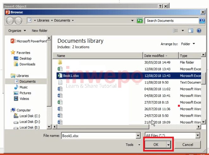Click the search magnifier icon

(x=202, y=21)
